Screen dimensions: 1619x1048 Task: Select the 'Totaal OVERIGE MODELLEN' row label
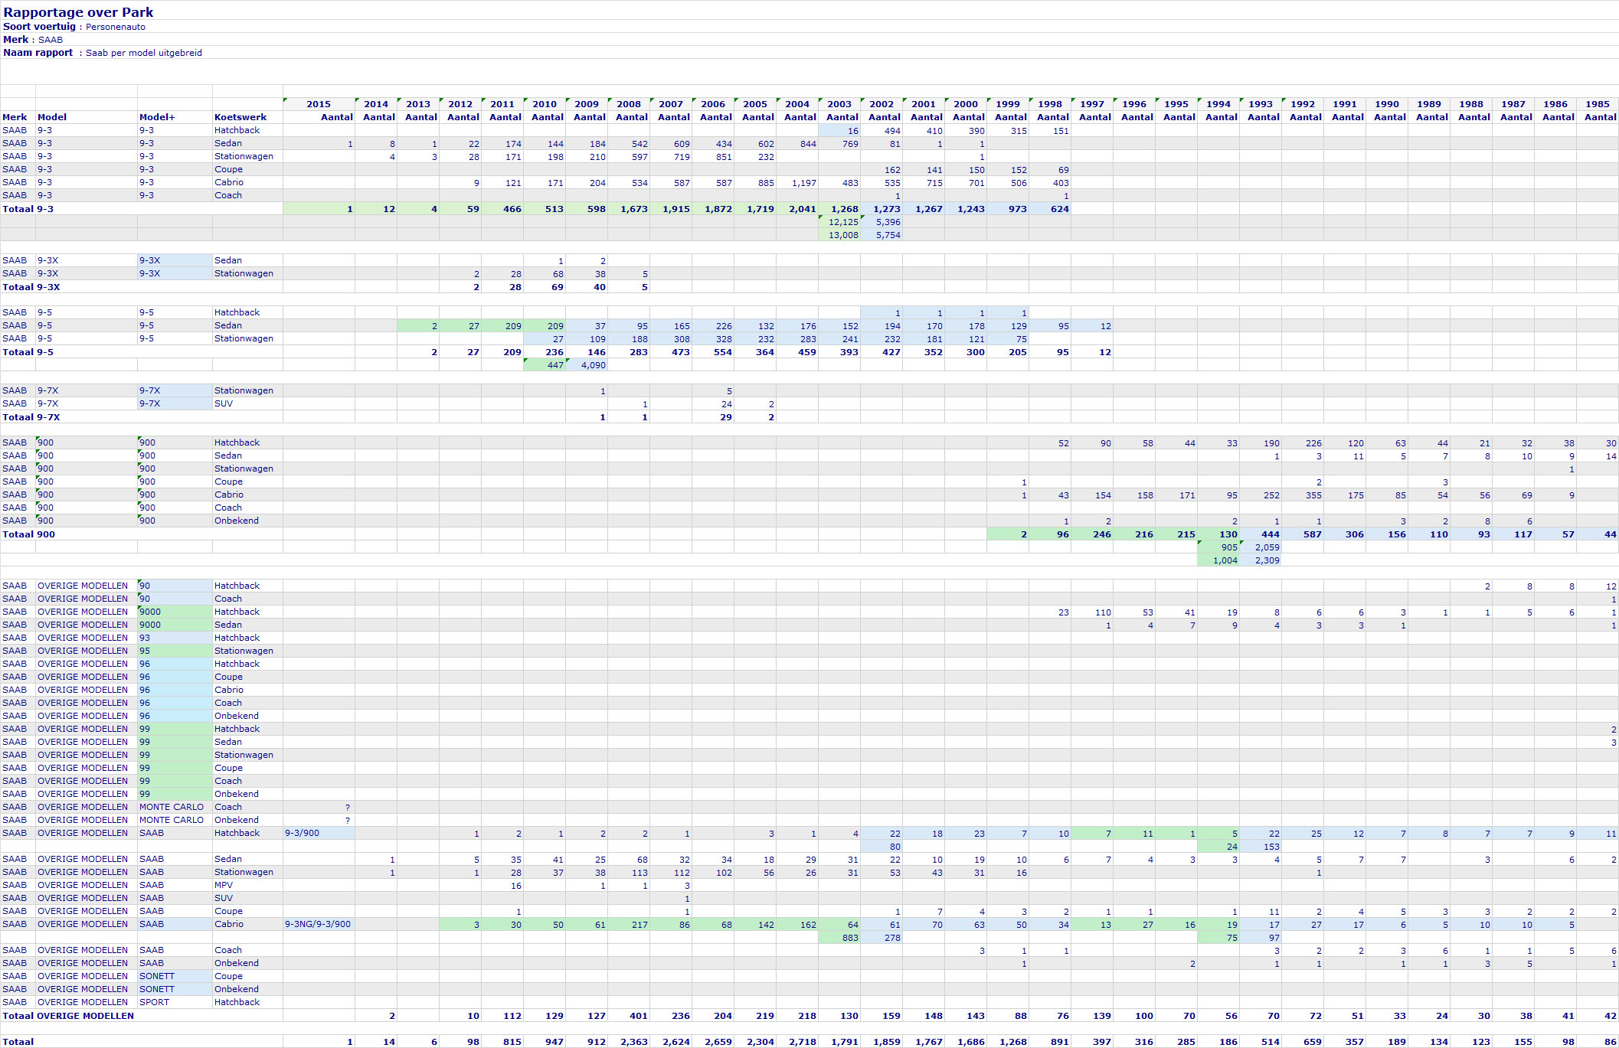pos(68,1016)
